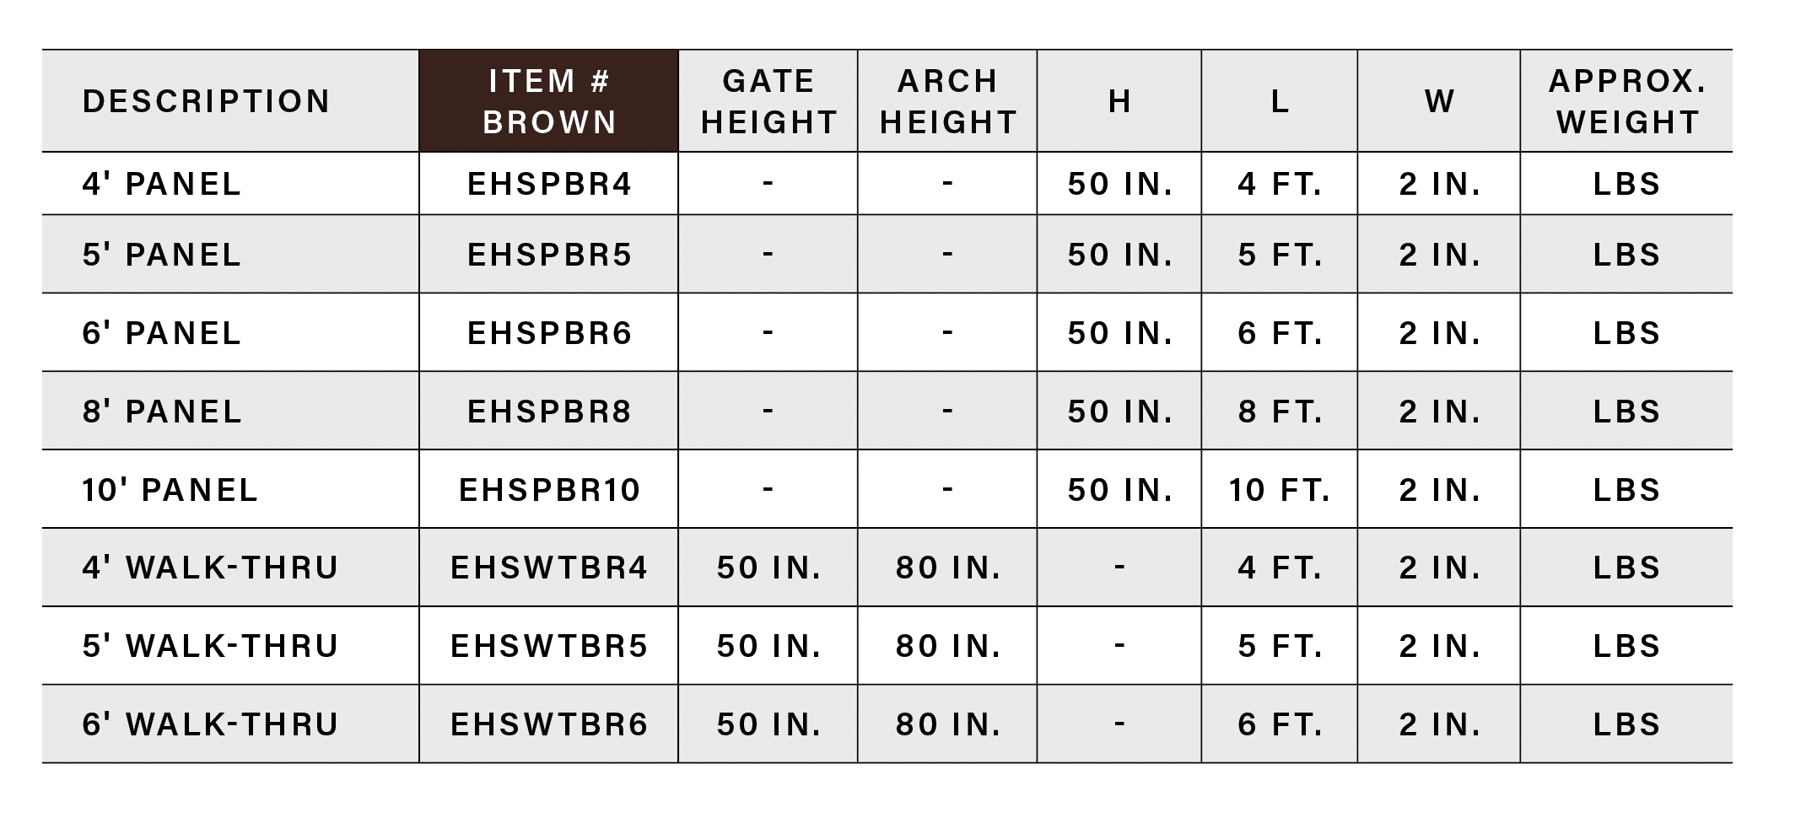
Task: Select item number EHSPBR5
Action: pyautogui.click(x=550, y=255)
